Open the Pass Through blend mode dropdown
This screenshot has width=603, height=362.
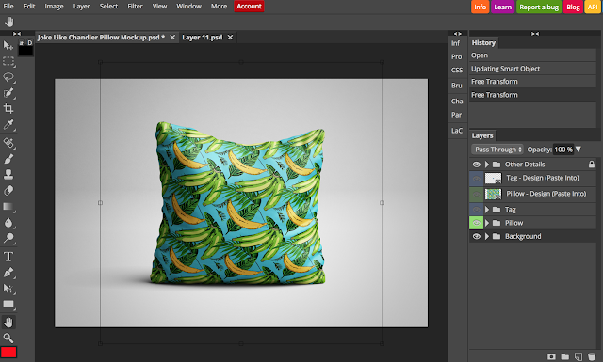pyautogui.click(x=497, y=150)
